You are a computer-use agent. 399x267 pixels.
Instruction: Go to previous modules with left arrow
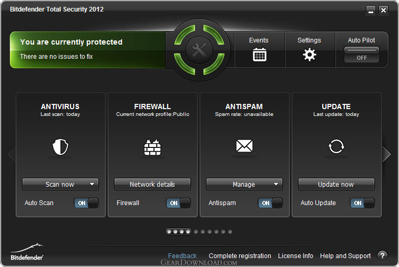click(12, 154)
